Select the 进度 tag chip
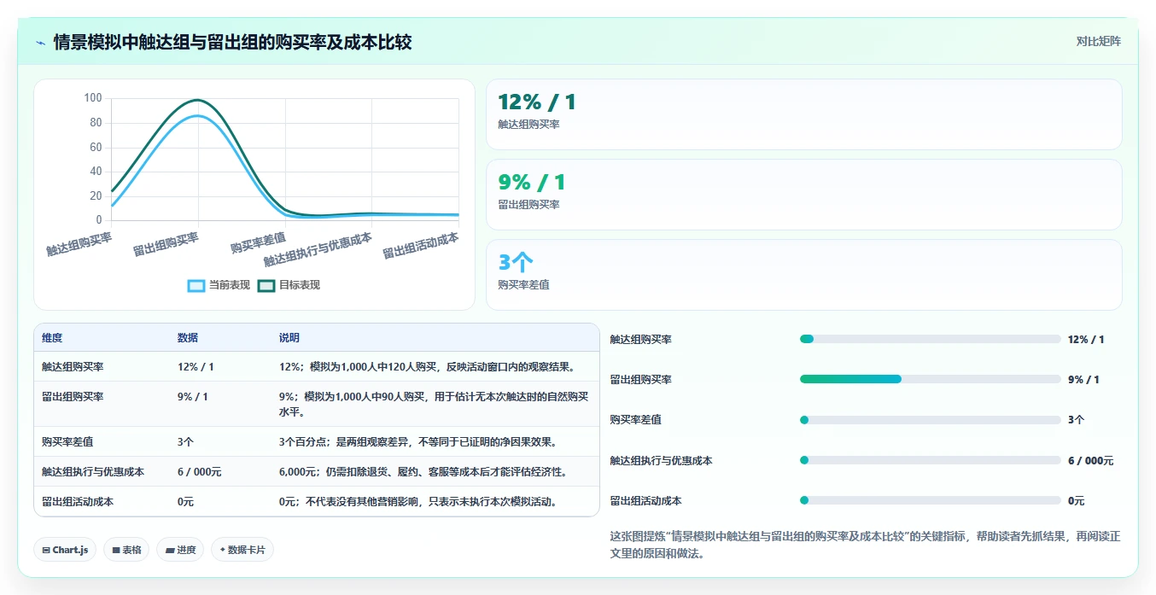 [x=180, y=550]
